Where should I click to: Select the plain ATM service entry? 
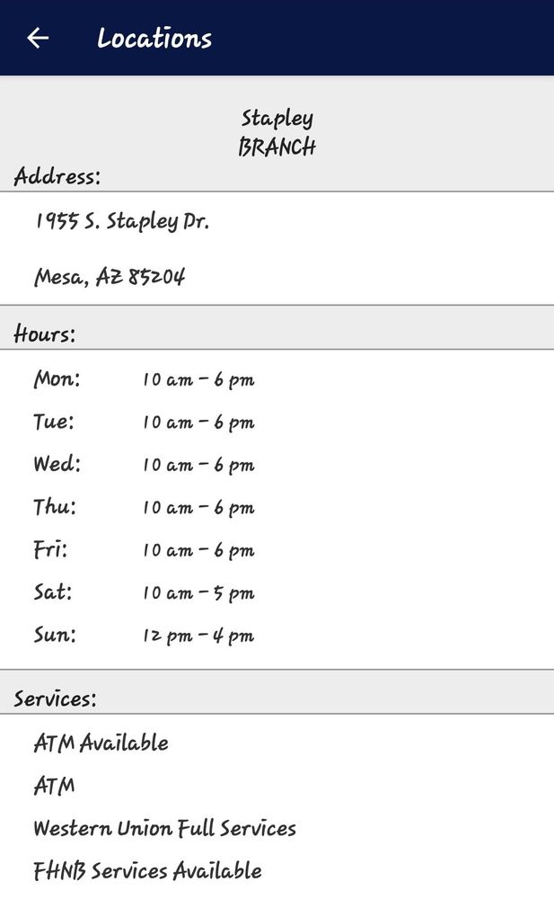(x=54, y=786)
